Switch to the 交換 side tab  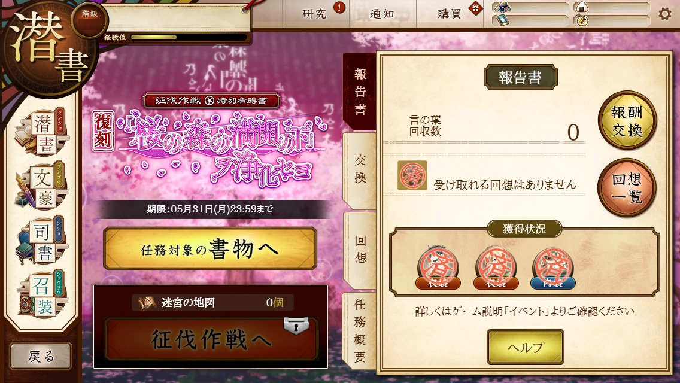[360, 171]
